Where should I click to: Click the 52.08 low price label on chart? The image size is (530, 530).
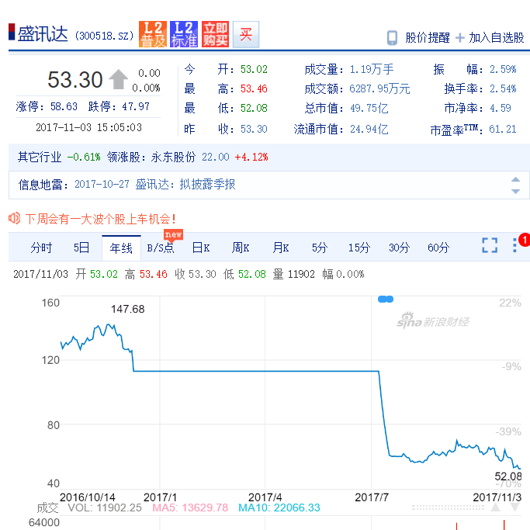point(508,476)
